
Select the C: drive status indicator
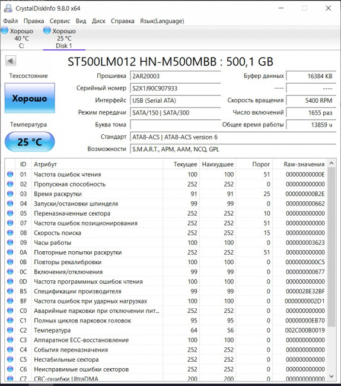(17, 38)
